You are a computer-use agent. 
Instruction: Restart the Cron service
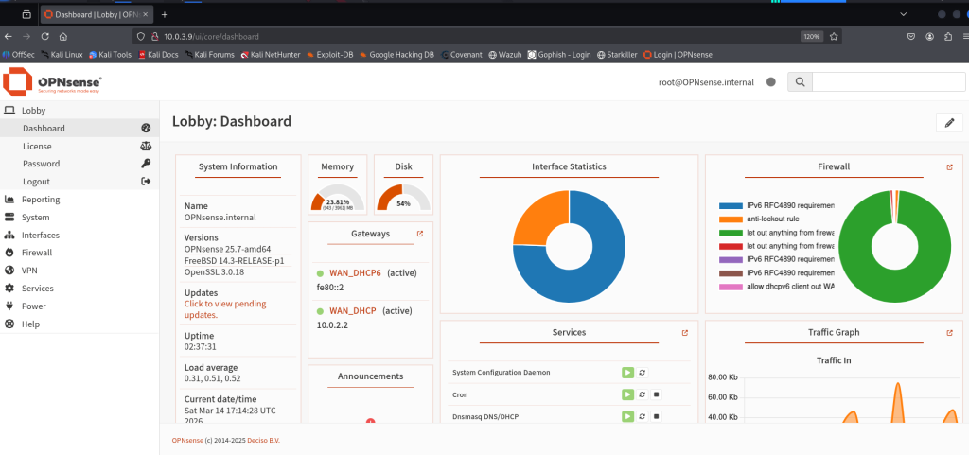(642, 394)
